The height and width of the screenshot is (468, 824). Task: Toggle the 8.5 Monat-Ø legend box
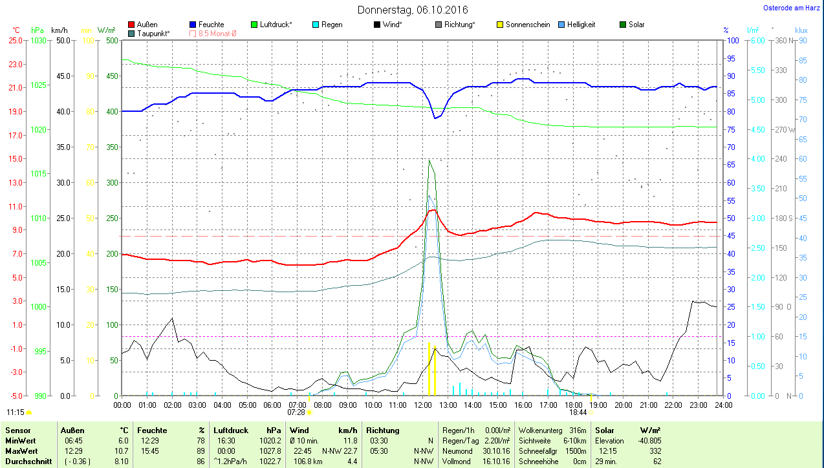click(x=193, y=33)
